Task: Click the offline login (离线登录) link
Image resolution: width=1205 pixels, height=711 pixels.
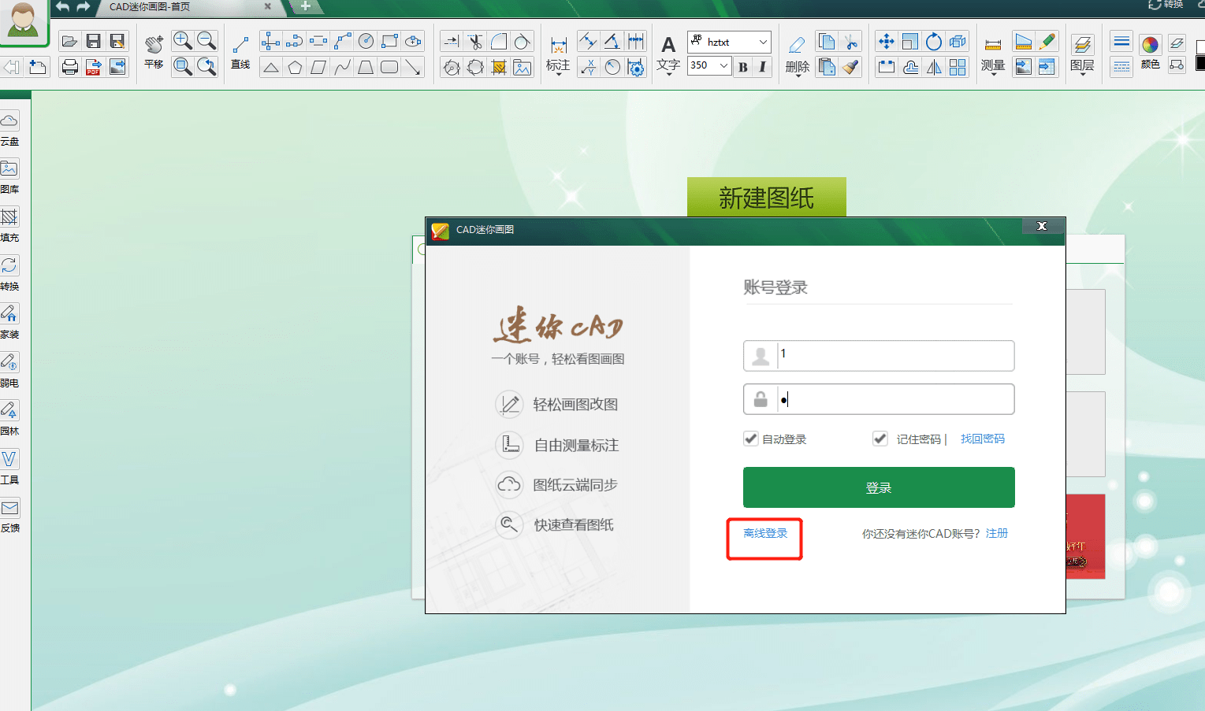Action: [x=765, y=533]
